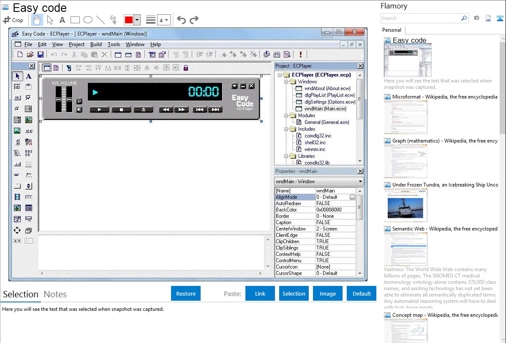Select the Crop tool
This screenshot has width=506, height=343.
(x=13, y=20)
